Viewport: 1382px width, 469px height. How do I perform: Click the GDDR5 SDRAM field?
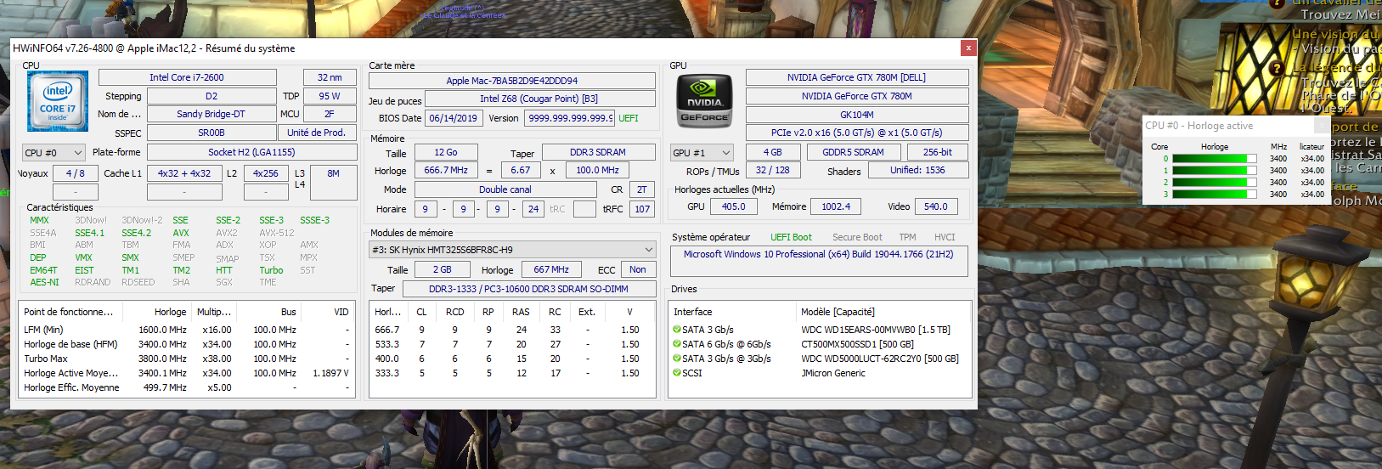pos(853,152)
